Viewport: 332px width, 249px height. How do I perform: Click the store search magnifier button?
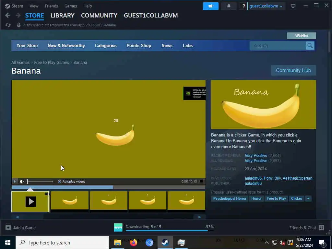click(x=310, y=45)
